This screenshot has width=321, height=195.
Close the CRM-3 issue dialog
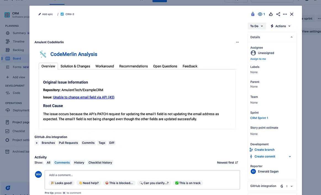coord(292,14)
